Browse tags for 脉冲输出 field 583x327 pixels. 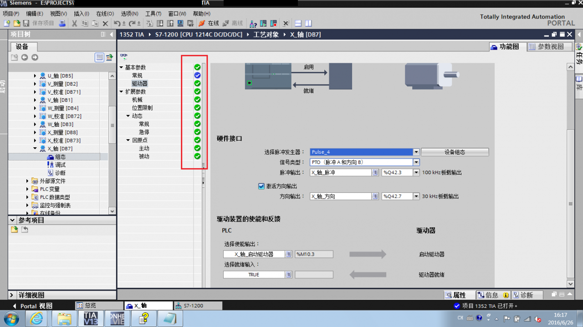click(375, 172)
